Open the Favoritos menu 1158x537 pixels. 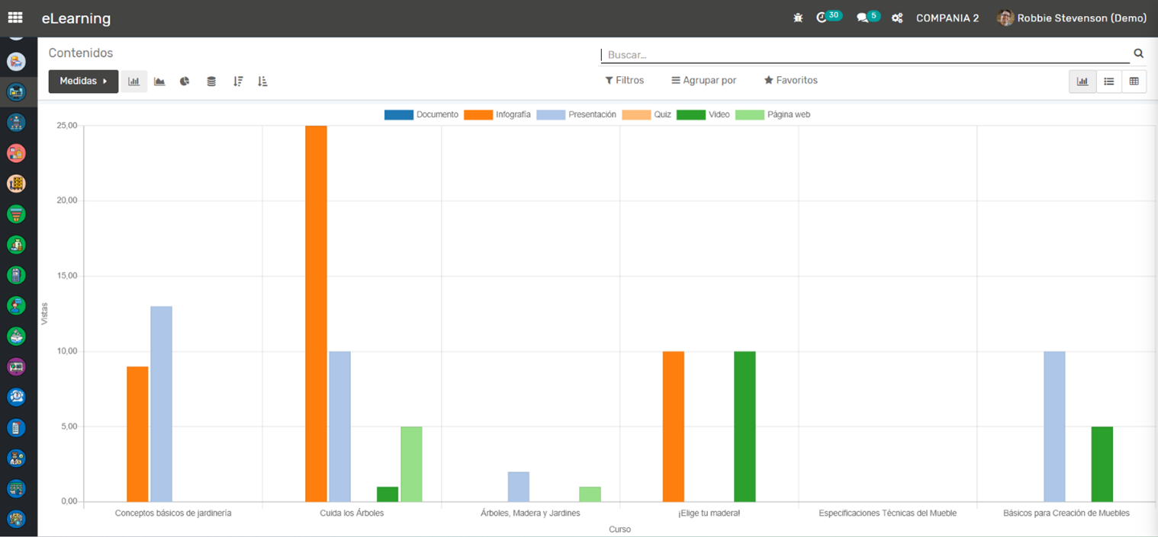point(790,80)
